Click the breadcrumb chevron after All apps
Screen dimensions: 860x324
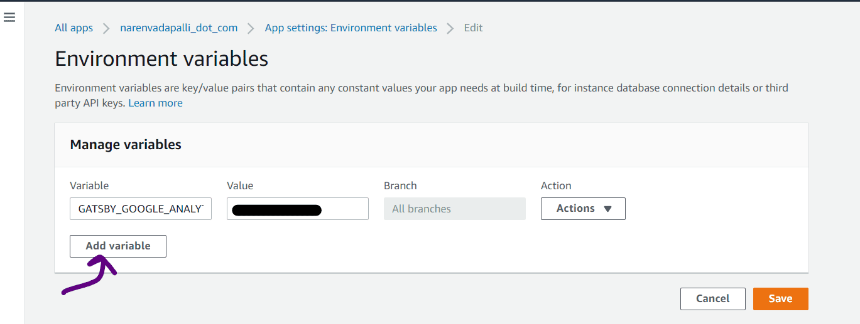(x=106, y=28)
